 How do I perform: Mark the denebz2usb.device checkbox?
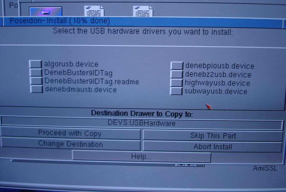click(x=177, y=74)
